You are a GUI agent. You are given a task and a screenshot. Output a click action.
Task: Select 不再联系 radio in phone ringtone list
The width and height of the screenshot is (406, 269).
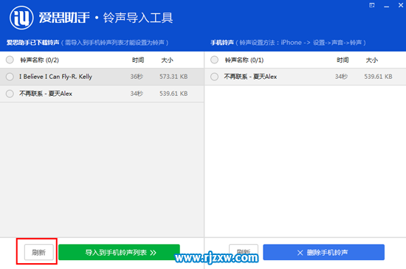coord(214,77)
